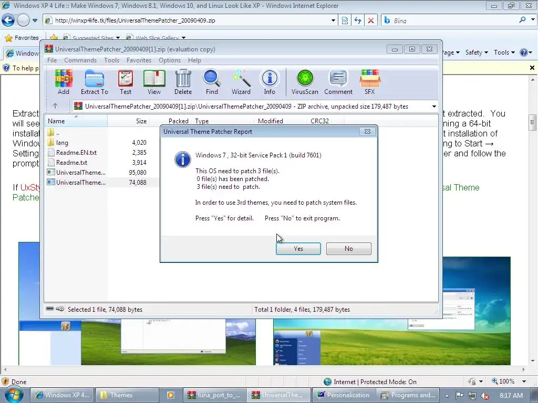
Task: Launch the Wizard tool
Action: pos(241,82)
